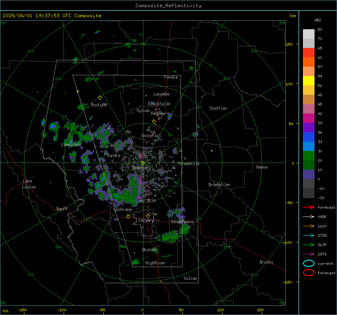Click the Calgary label
Image resolution: width=337 pixels, height=315 pixels.
click(146, 220)
